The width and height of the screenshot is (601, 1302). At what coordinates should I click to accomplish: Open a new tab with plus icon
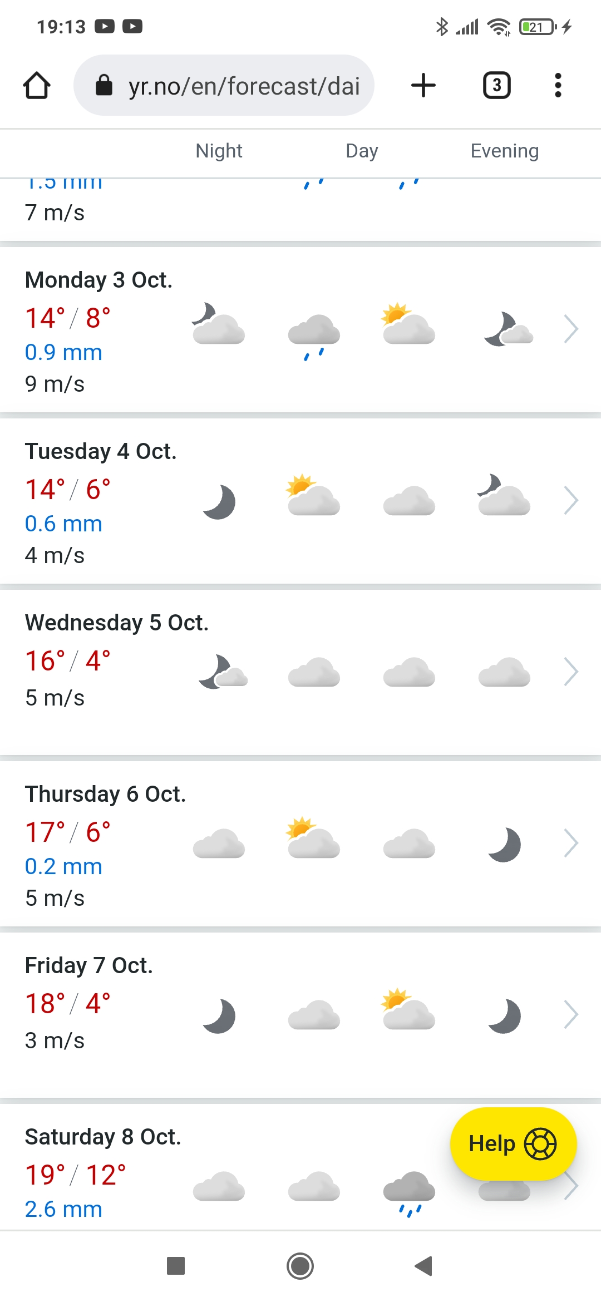pyautogui.click(x=423, y=86)
